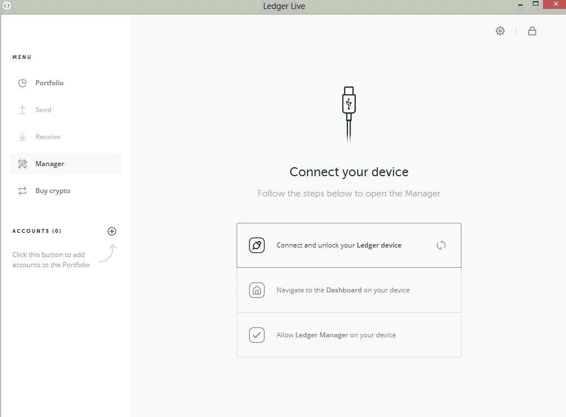Click the MENU heading label

22,57
